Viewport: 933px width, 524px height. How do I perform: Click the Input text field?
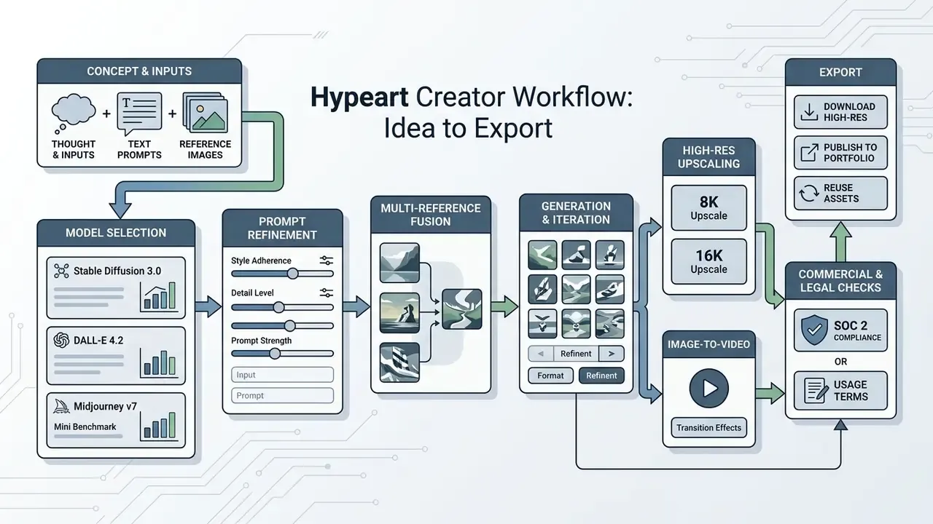tap(282, 375)
